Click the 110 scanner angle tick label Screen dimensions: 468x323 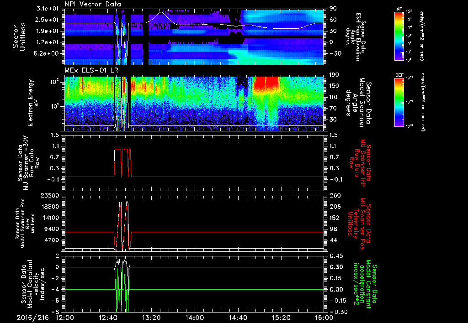click(334, 97)
